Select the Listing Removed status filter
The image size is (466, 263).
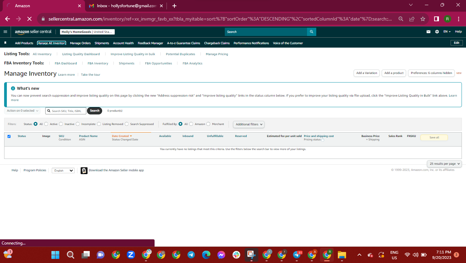(99, 124)
